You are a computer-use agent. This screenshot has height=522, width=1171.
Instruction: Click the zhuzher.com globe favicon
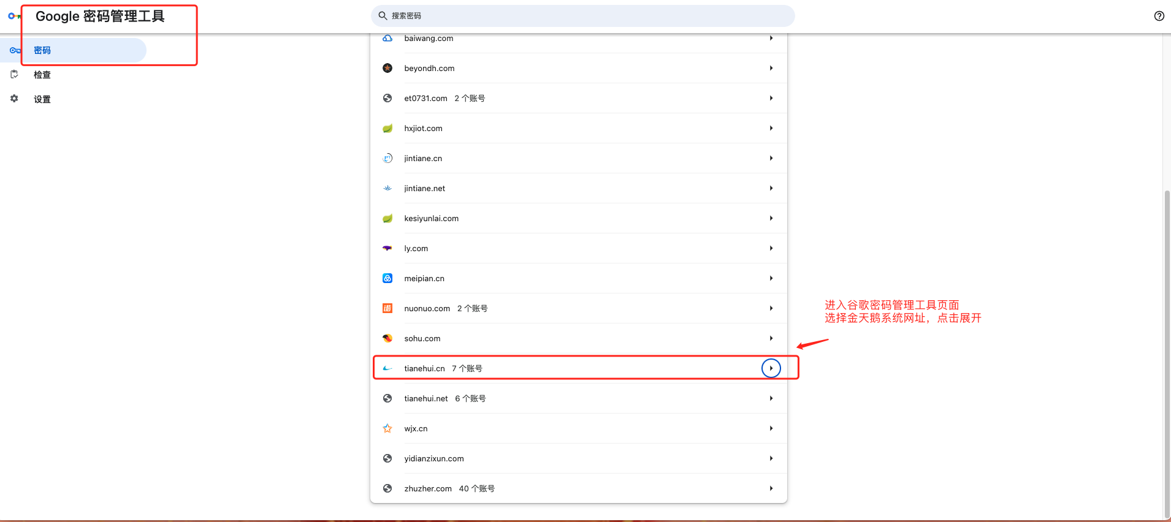(387, 488)
